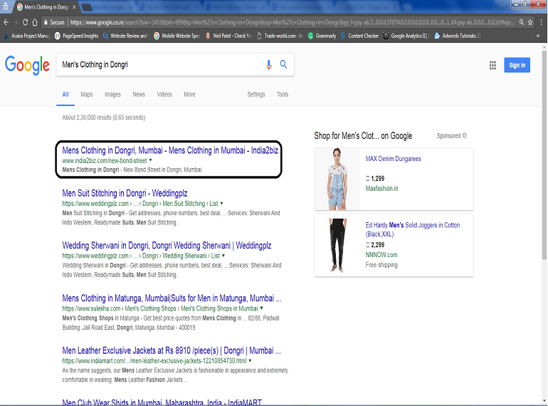548x406 pixels.
Task: Switch to the Maps tab
Action: [x=87, y=95]
